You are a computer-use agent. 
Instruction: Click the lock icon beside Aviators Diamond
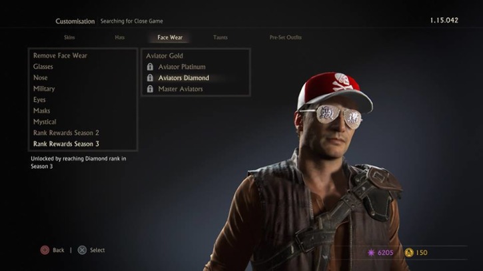click(x=150, y=78)
